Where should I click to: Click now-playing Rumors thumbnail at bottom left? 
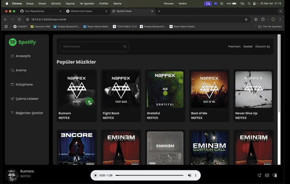tap(11, 175)
